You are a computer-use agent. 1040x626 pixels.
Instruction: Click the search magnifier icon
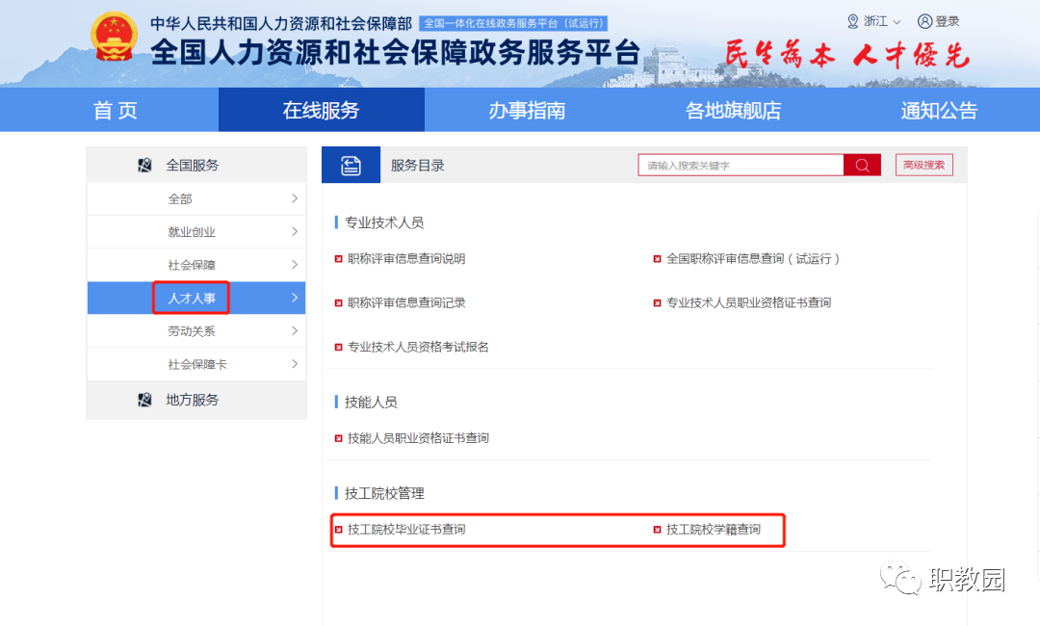(862, 165)
